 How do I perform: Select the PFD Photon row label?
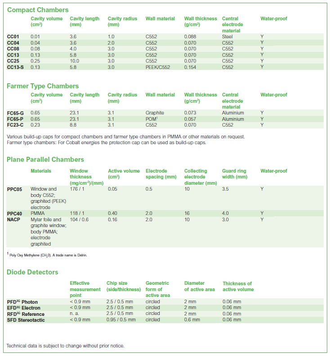pyautogui.click(x=22, y=302)
